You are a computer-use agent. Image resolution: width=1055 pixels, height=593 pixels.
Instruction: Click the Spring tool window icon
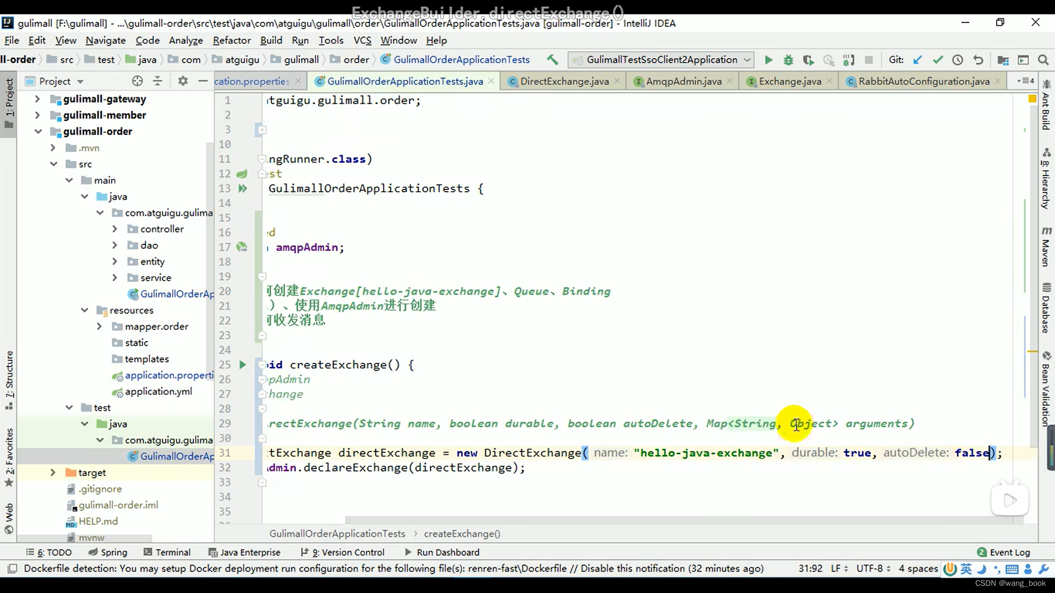pyautogui.click(x=93, y=552)
